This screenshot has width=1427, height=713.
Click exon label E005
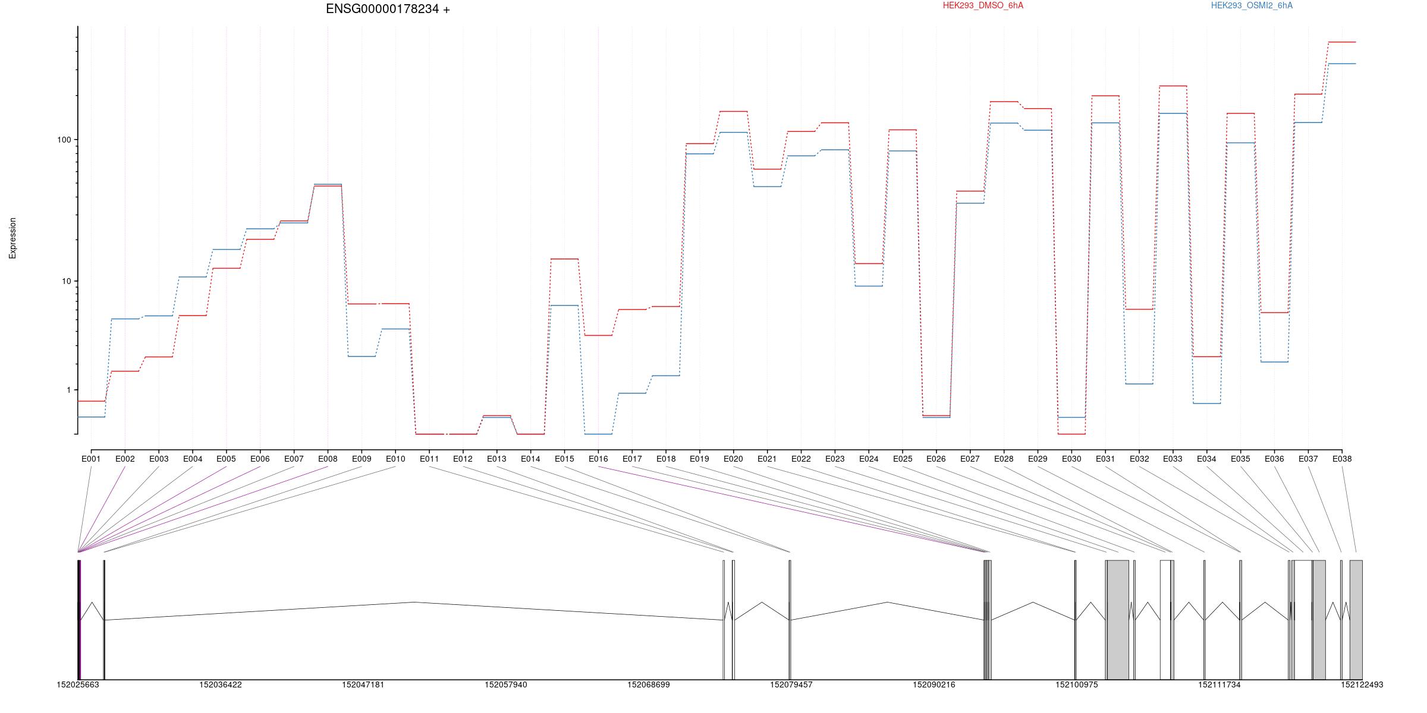pyautogui.click(x=226, y=459)
